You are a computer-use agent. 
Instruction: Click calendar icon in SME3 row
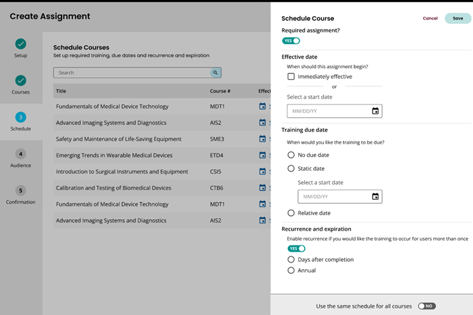[262, 139]
